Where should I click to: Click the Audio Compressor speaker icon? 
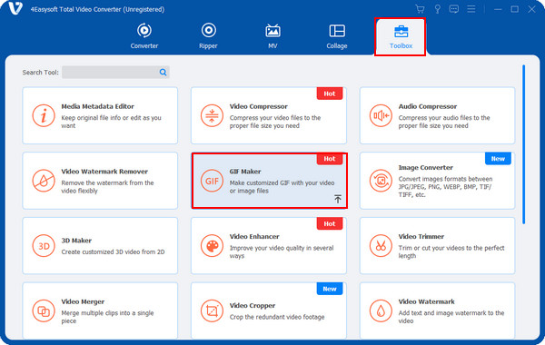[x=381, y=115]
